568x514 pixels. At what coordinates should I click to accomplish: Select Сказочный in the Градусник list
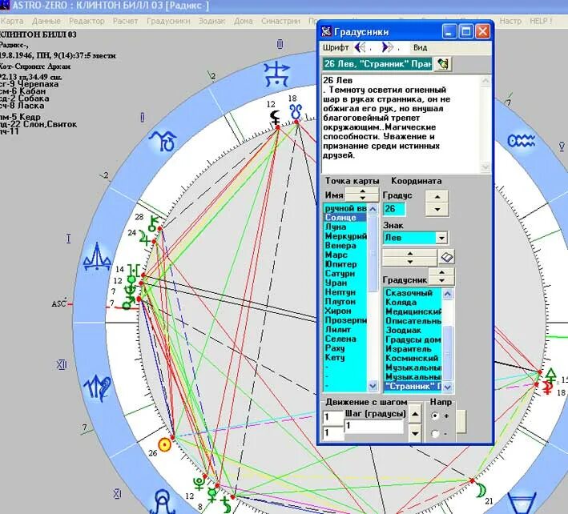[x=413, y=293]
